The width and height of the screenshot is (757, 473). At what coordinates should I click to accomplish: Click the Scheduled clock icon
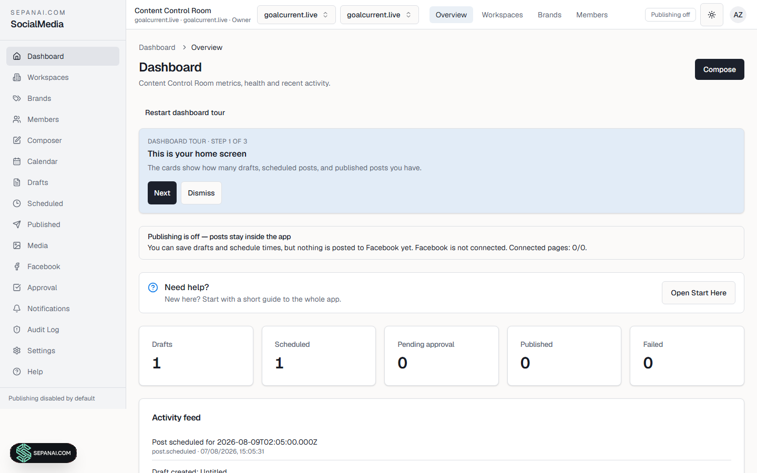click(17, 203)
